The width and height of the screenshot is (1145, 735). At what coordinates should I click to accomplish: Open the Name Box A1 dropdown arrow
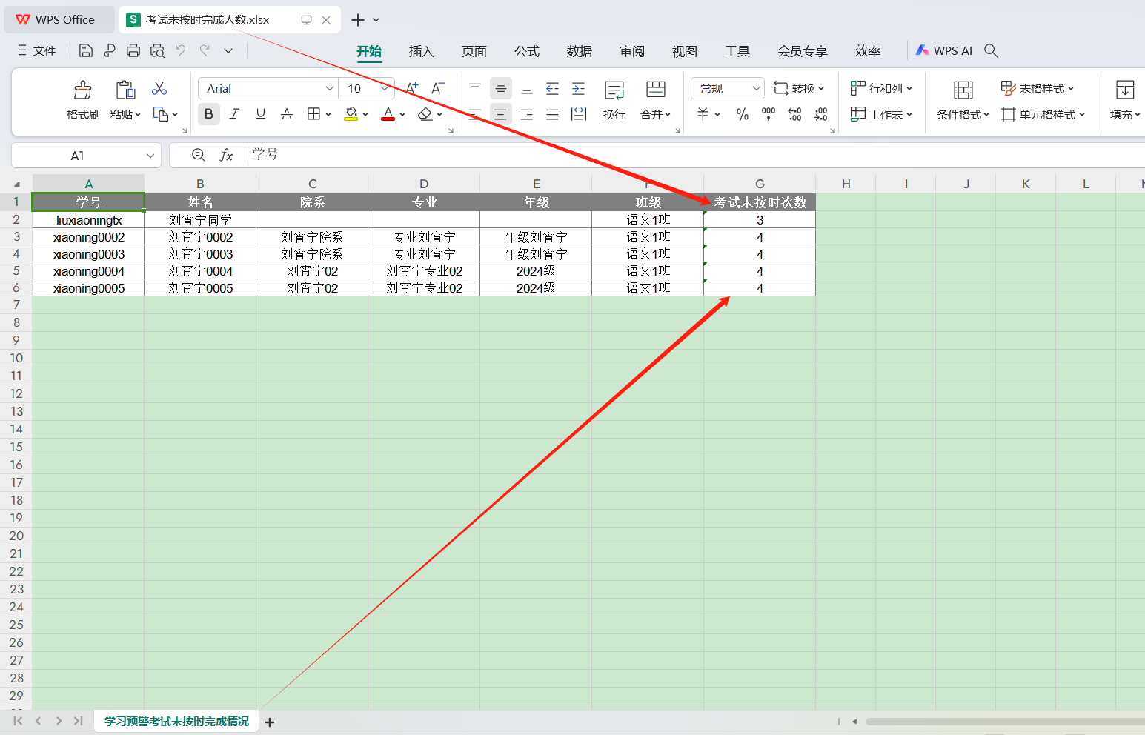click(x=150, y=156)
